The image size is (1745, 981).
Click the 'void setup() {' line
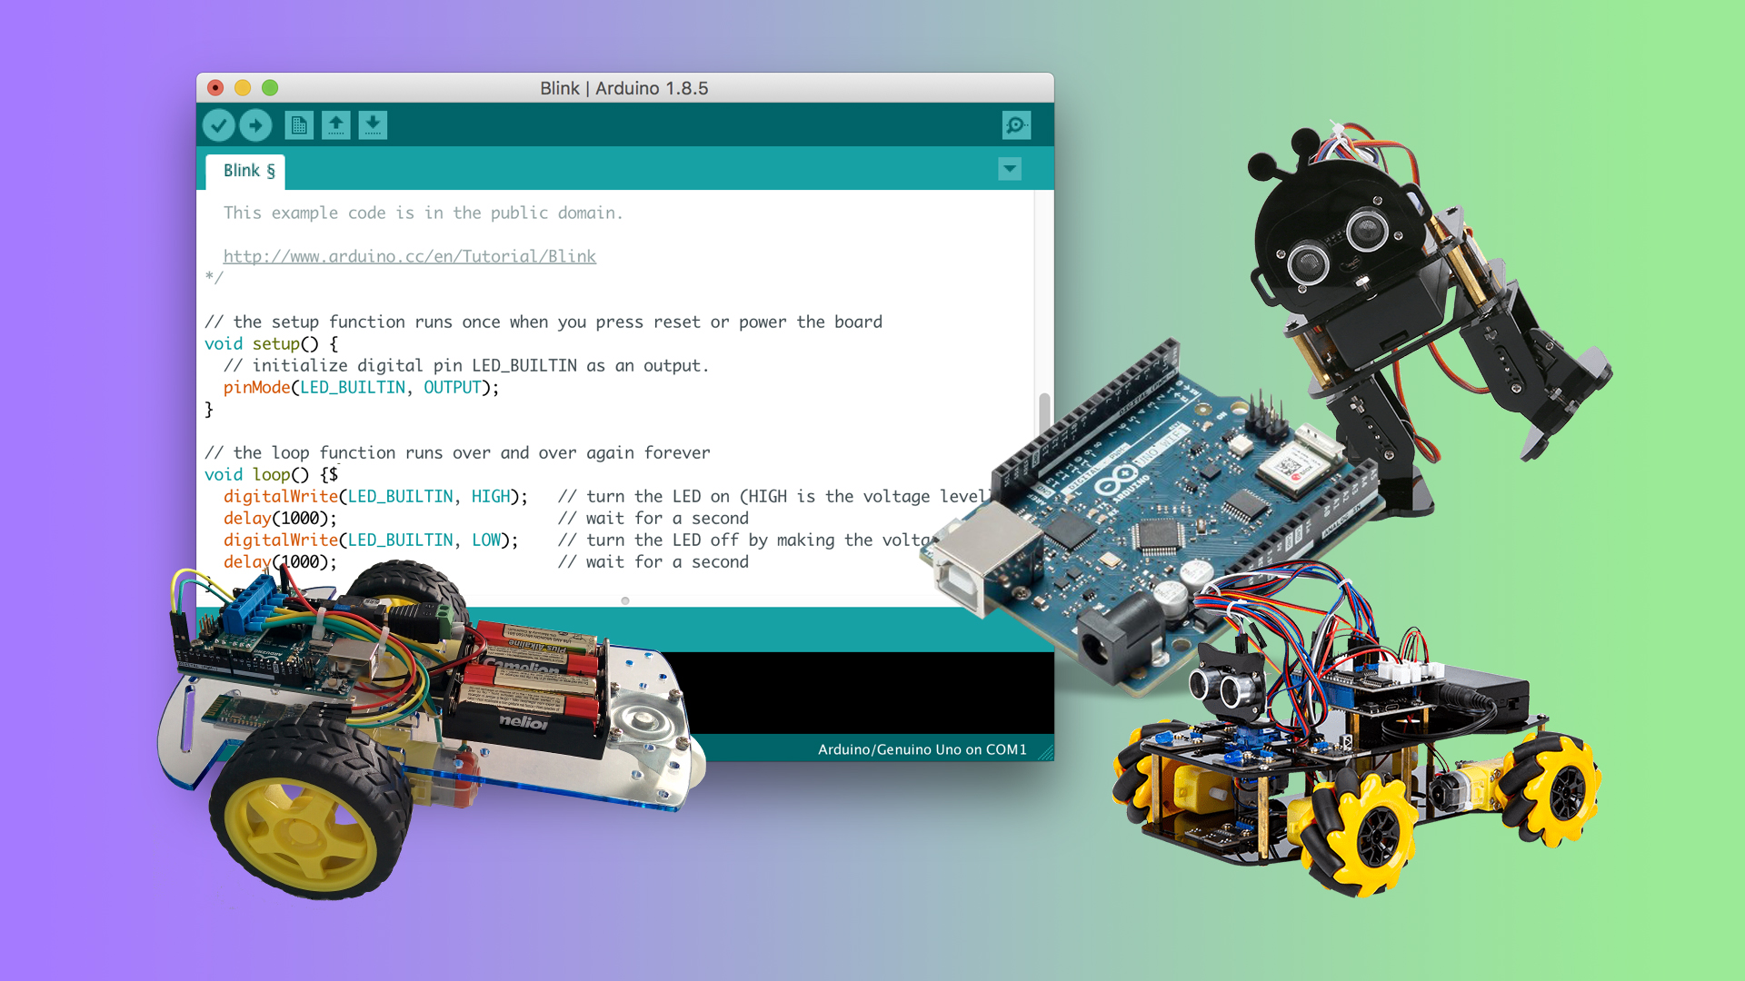pyautogui.click(x=272, y=344)
